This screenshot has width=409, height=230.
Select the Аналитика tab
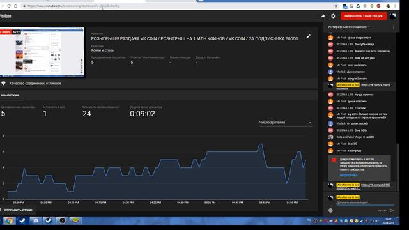(x=10, y=95)
